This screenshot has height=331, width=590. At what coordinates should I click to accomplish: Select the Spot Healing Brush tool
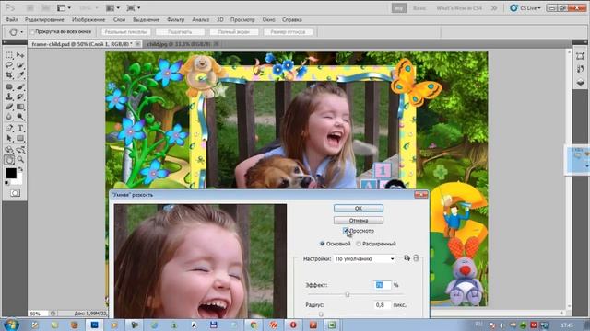(9, 87)
